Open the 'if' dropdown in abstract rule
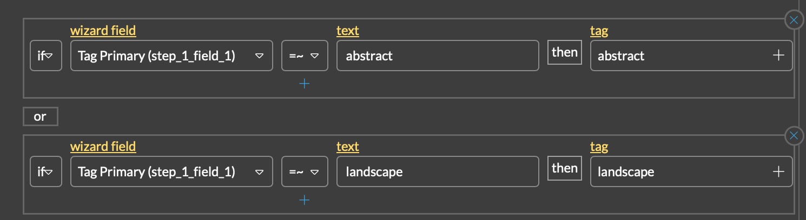The height and width of the screenshot is (220, 806). (45, 56)
